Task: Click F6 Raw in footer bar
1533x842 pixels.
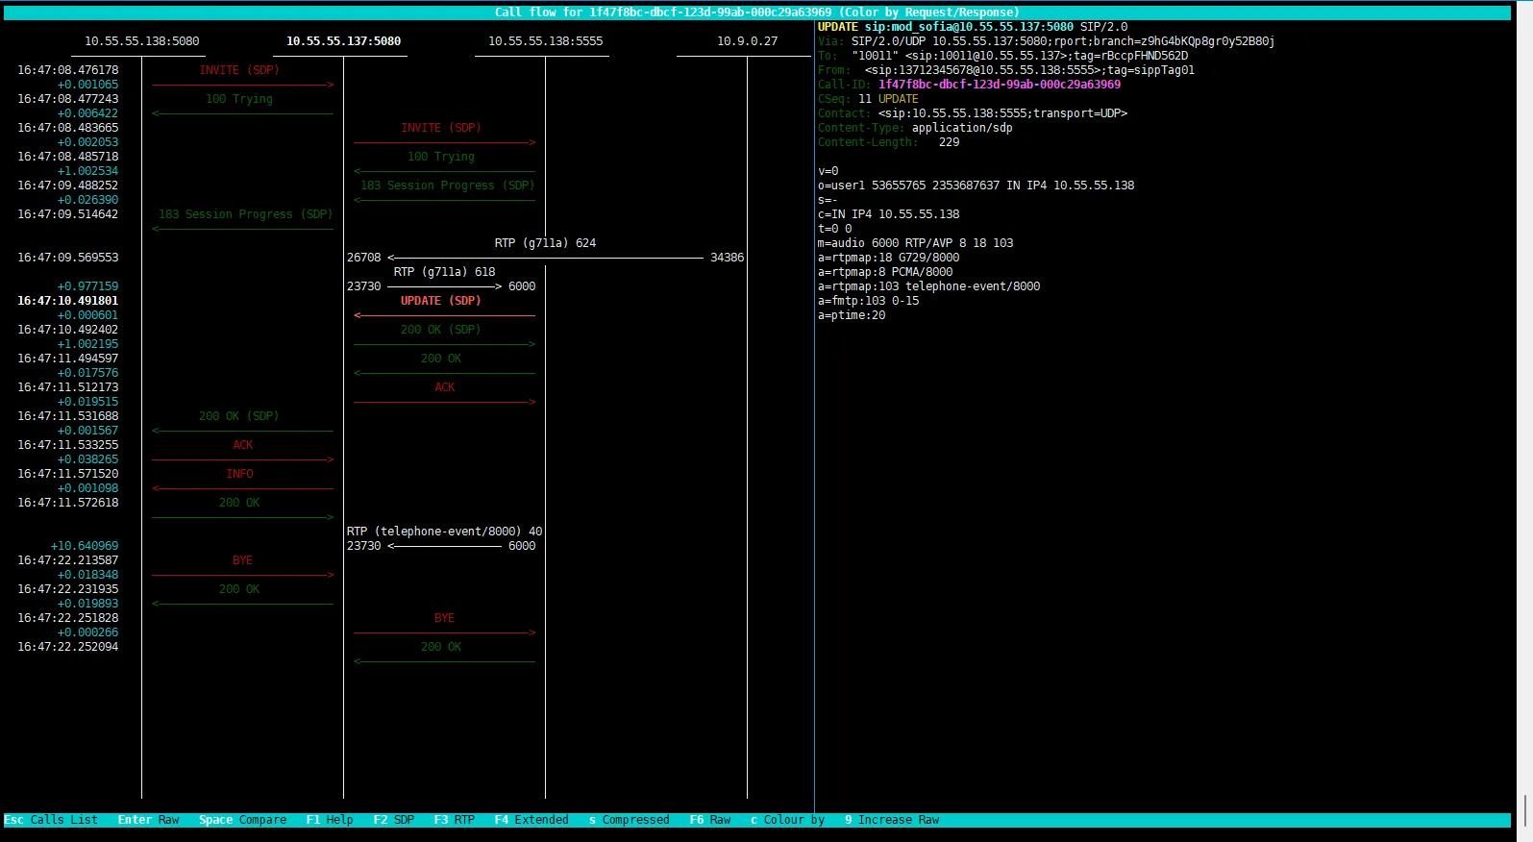Action: (709, 820)
